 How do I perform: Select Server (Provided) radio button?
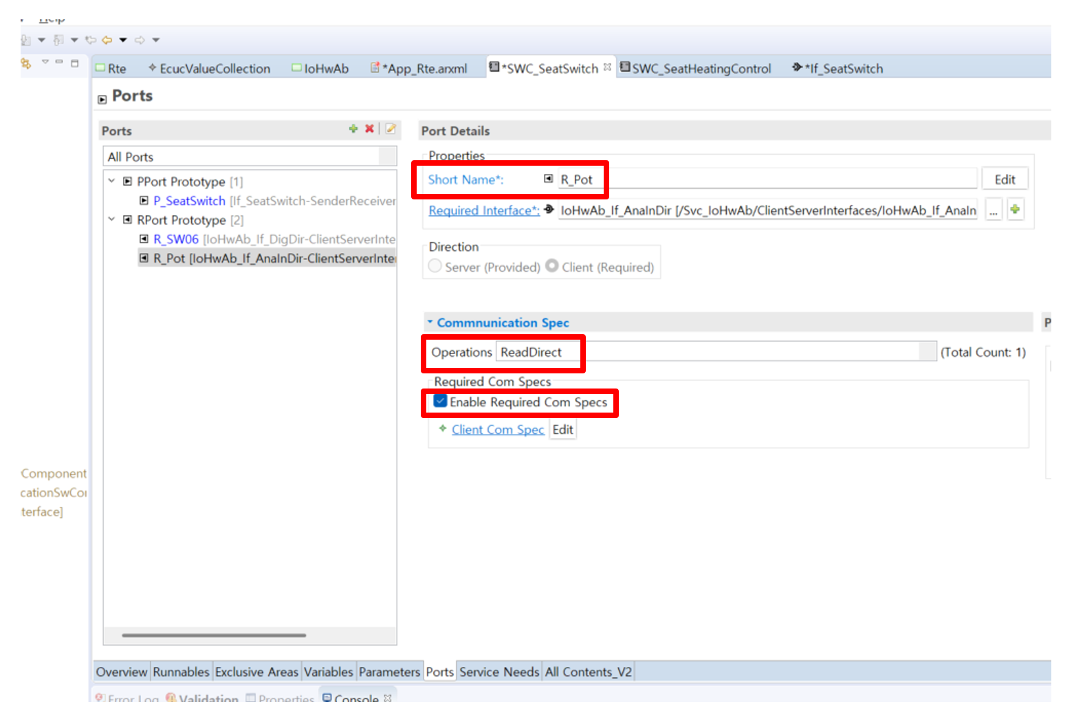pyautogui.click(x=435, y=266)
